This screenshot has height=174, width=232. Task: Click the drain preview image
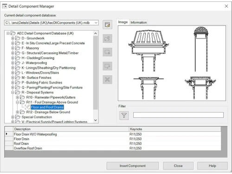coord(172,63)
